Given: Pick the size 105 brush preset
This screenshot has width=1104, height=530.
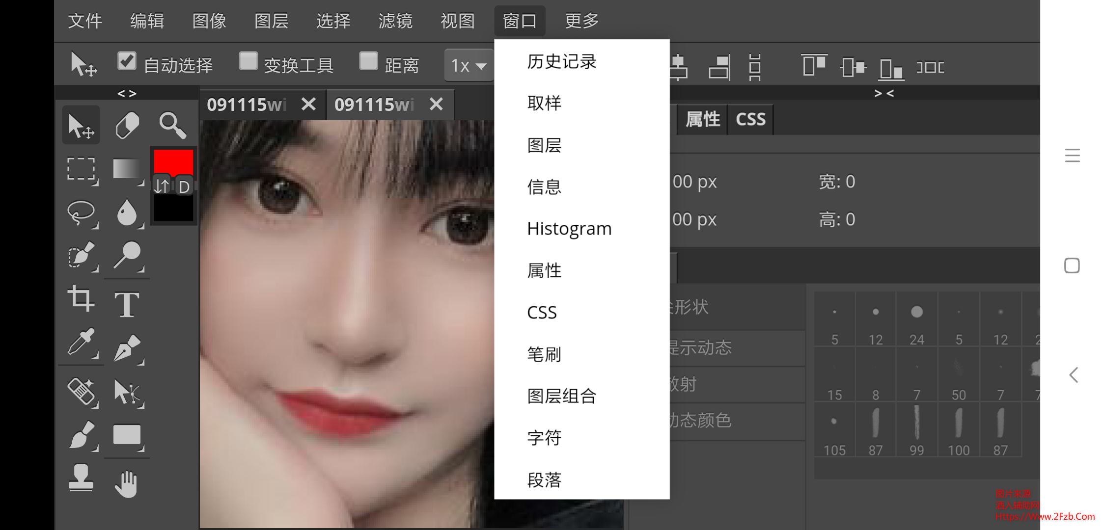Looking at the screenshot, I should tap(834, 430).
